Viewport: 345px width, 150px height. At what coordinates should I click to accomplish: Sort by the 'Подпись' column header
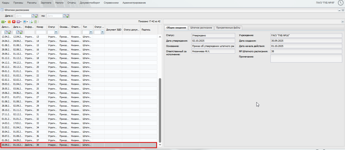click(x=149, y=29)
